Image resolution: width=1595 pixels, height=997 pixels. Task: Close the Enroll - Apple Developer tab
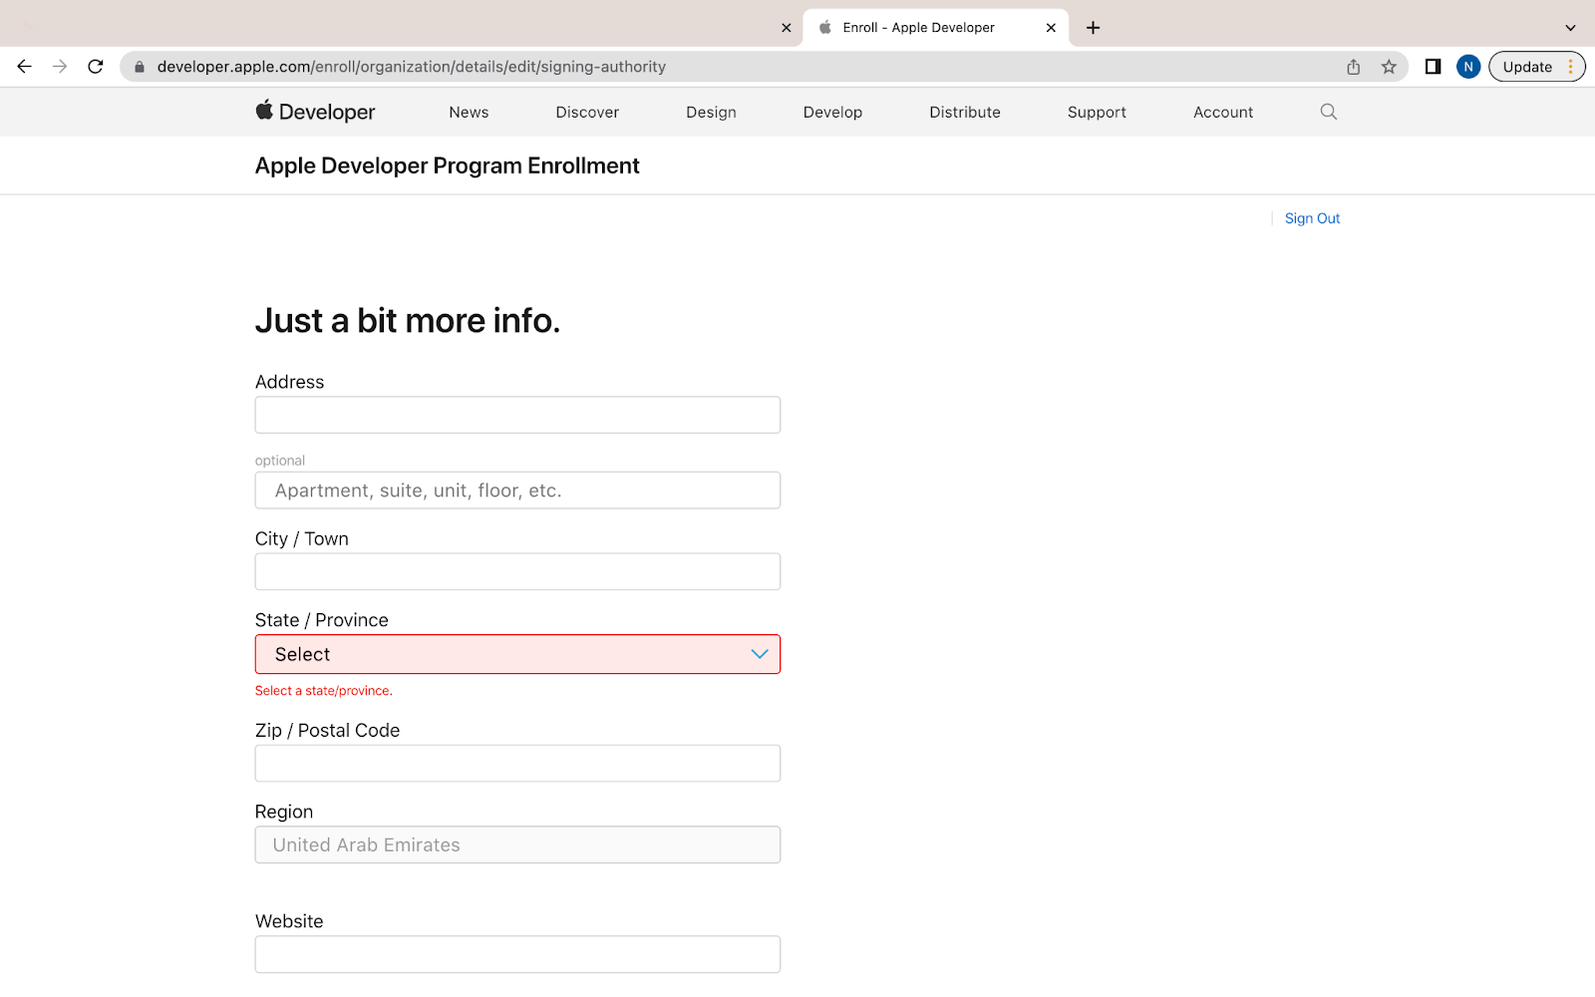click(x=1051, y=28)
